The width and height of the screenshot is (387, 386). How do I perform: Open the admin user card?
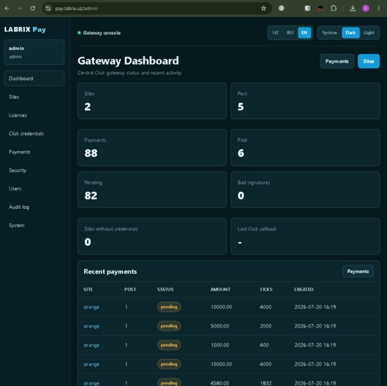point(34,52)
